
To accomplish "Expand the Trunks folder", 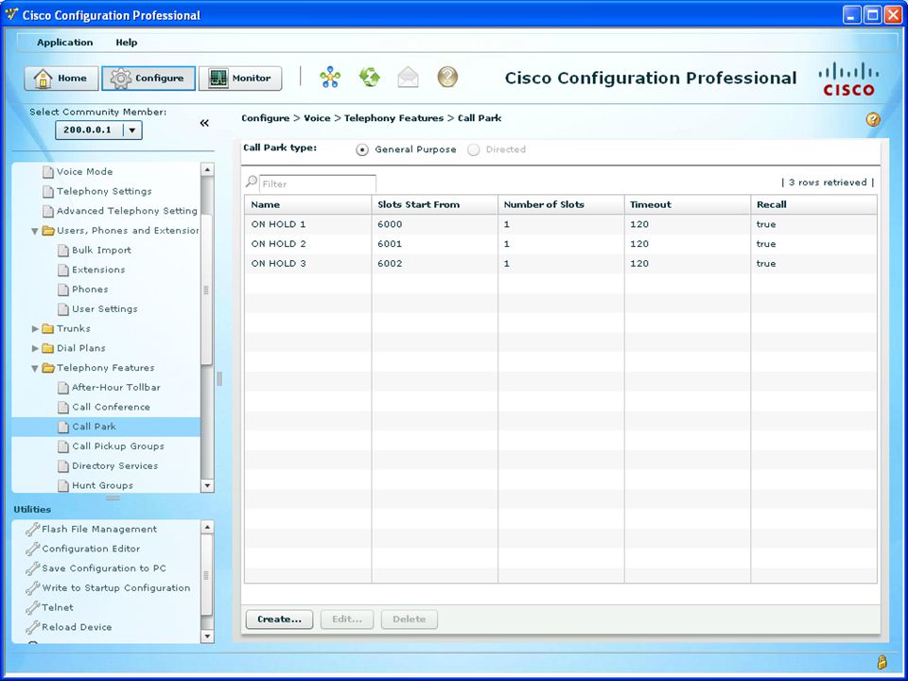I will pyautogui.click(x=35, y=329).
